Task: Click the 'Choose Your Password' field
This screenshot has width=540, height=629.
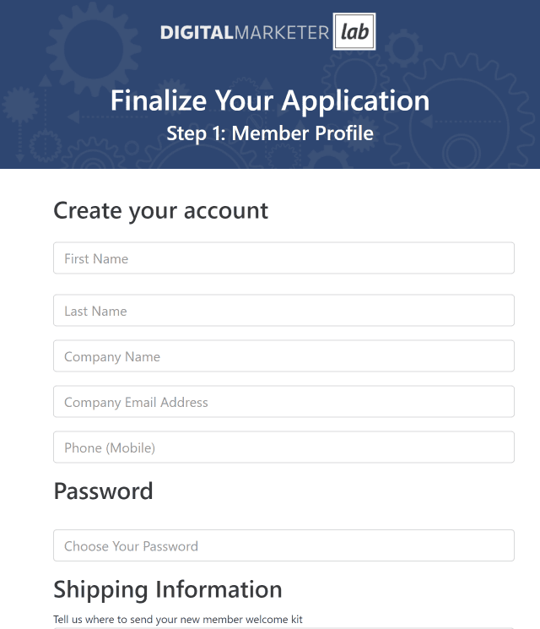Action: click(x=283, y=545)
